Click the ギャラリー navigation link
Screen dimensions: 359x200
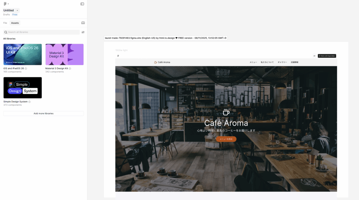click(282, 62)
